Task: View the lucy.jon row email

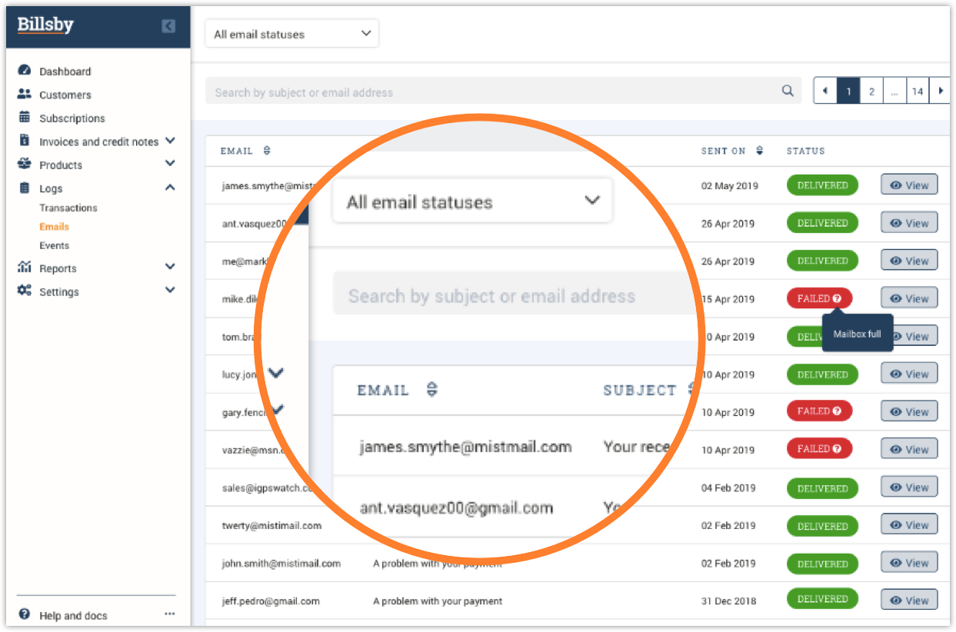Action: pos(909,374)
